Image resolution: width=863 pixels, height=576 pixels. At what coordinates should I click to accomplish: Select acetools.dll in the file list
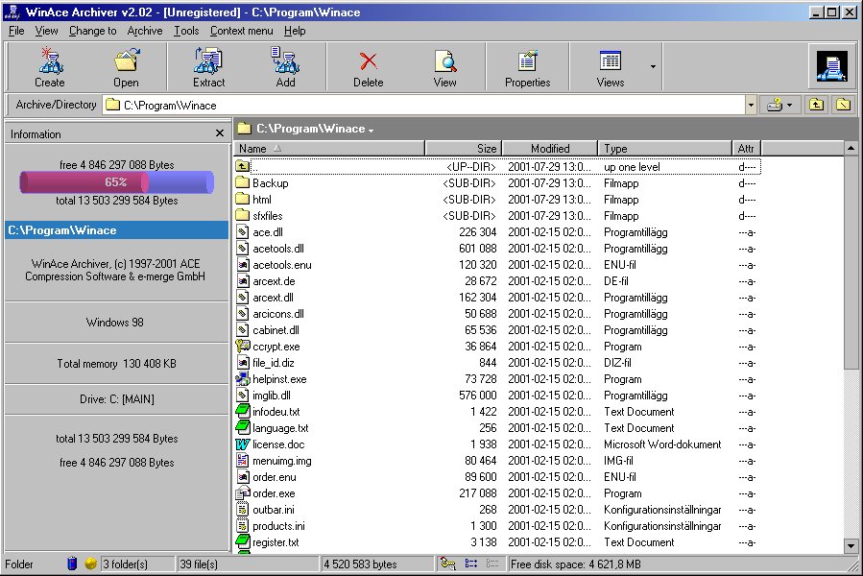(x=497, y=249)
